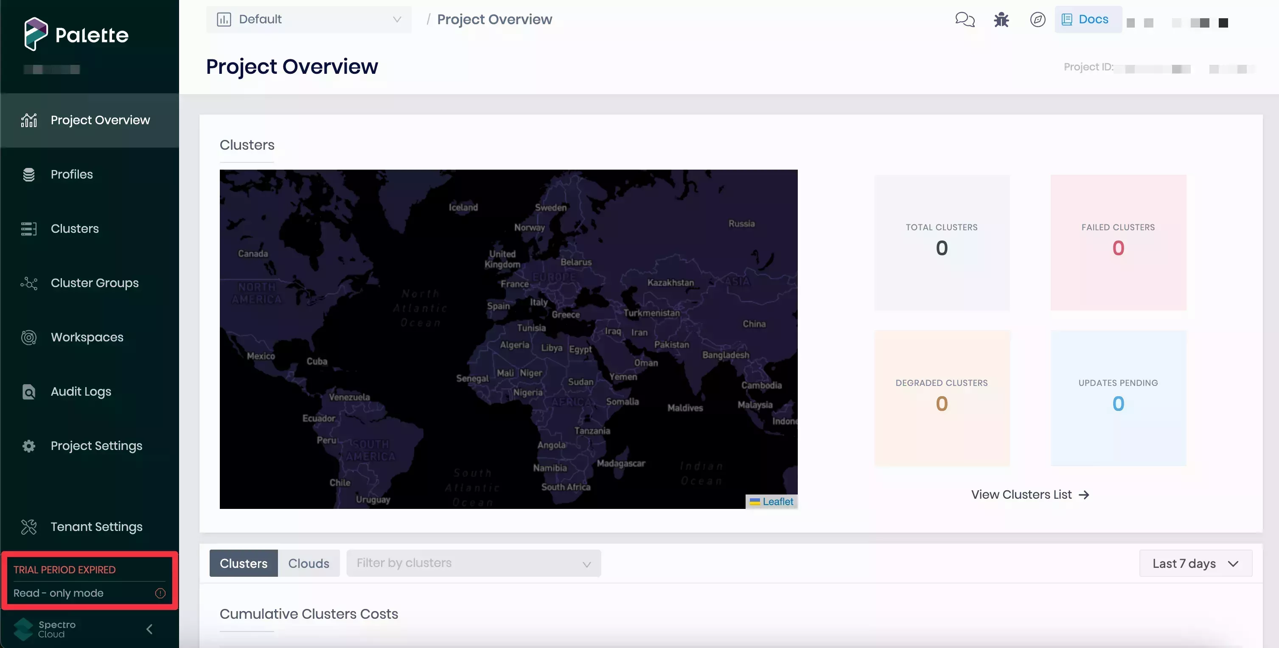Screen dimensions: 1279x648
Task: Open the compass product tour icon
Action: pos(1037,20)
